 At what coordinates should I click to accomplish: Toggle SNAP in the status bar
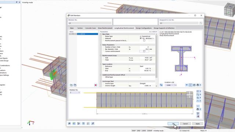coord(134,131)
